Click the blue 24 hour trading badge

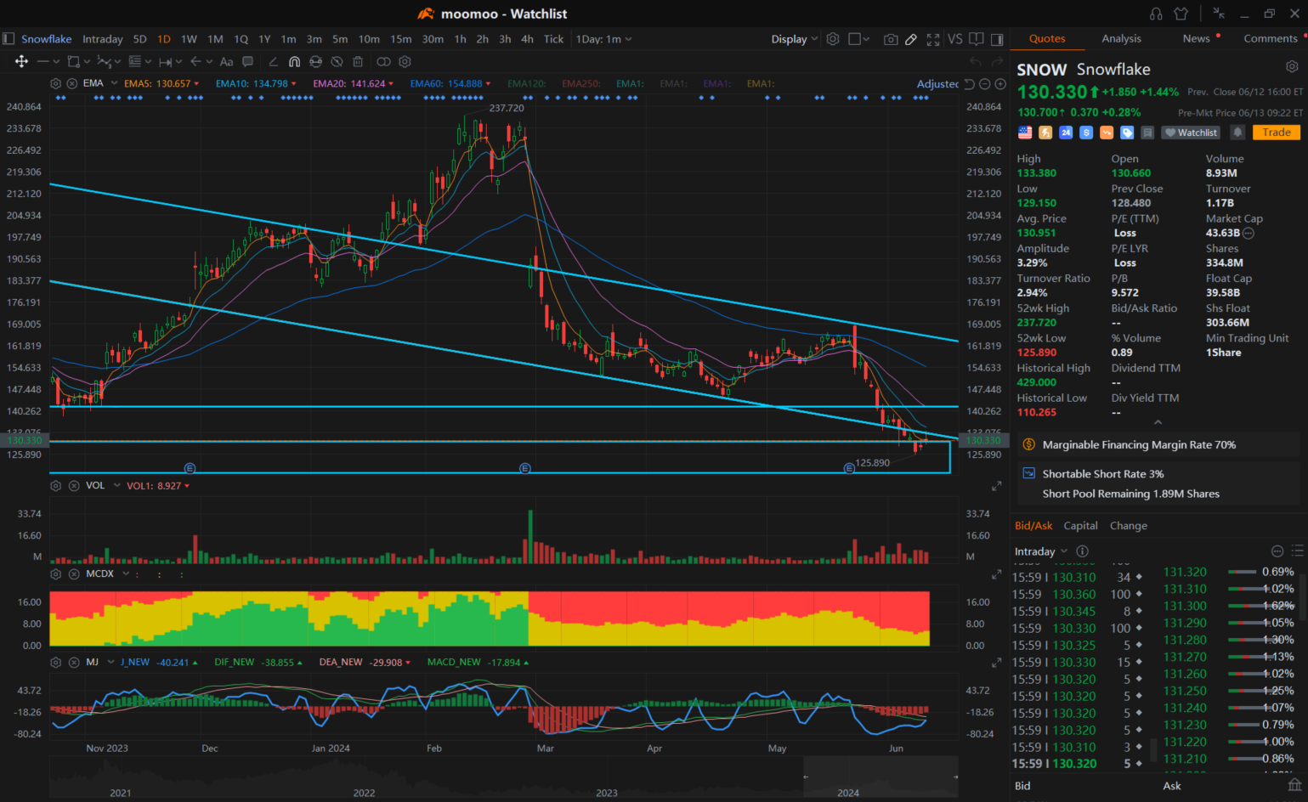coord(1066,133)
